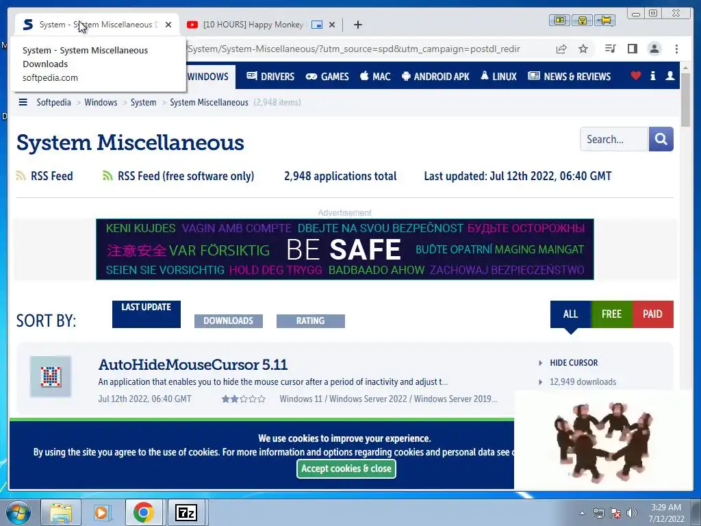Close the Happy Monkey YouTube tab
701x526 pixels.
[332, 25]
